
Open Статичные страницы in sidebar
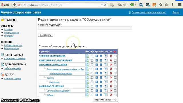(15, 58)
